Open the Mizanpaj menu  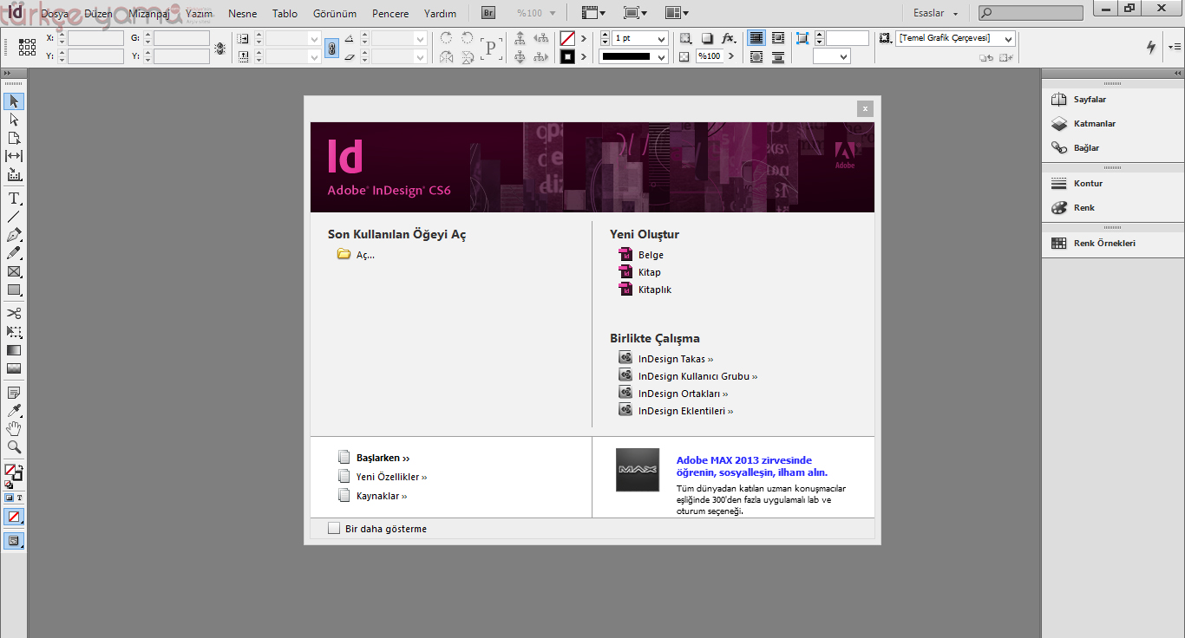click(x=149, y=14)
